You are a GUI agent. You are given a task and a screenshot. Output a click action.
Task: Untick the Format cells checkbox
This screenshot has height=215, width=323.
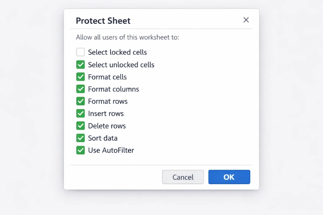coord(80,77)
